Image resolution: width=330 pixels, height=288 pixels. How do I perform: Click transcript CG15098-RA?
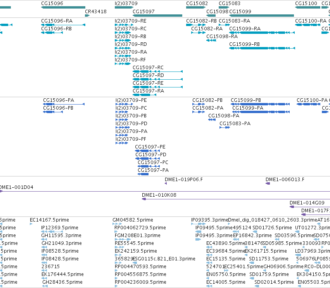click(222, 37)
